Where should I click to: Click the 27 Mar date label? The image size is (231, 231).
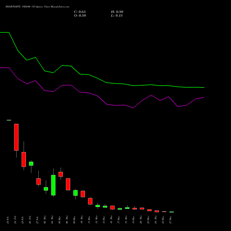(170, 219)
